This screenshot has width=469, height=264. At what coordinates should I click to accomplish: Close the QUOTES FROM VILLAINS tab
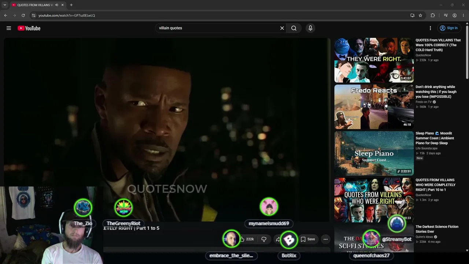click(63, 5)
